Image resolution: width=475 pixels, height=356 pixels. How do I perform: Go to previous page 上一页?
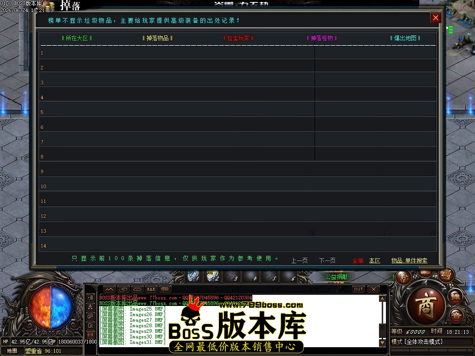coord(299,261)
